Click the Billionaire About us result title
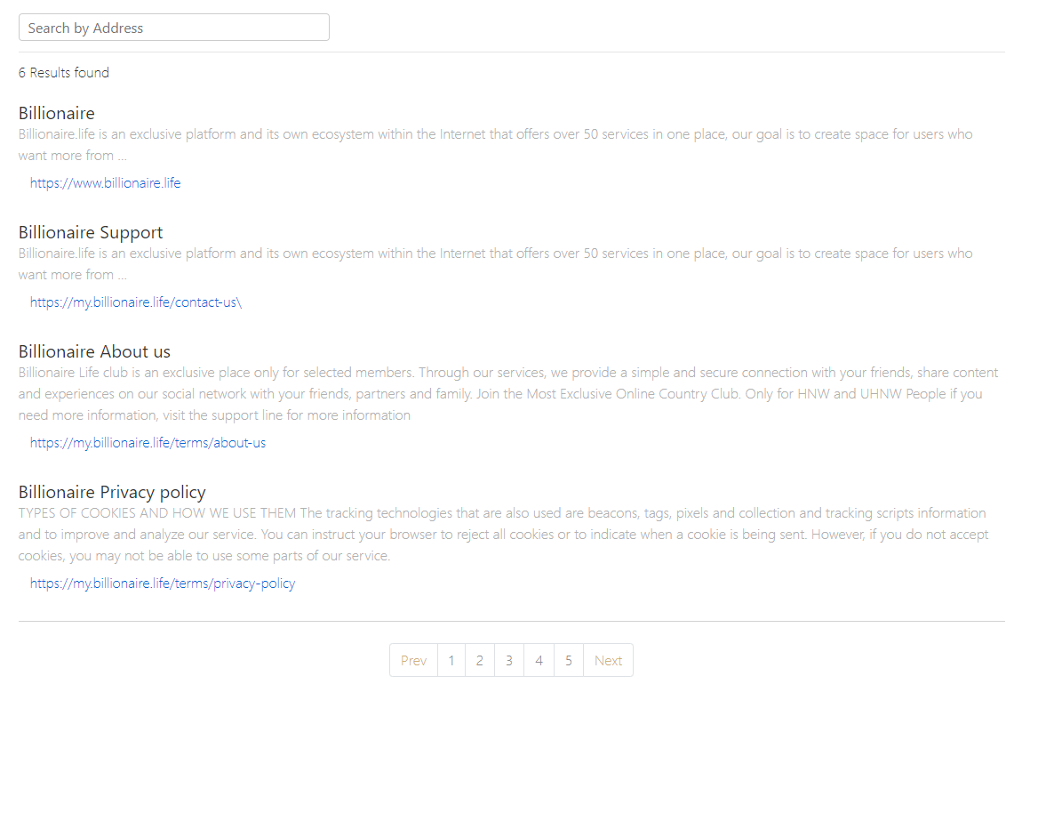Image resolution: width=1046 pixels, height=821 pixels. 95,351
